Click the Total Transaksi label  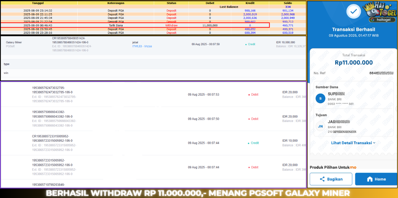click(353, 55)
